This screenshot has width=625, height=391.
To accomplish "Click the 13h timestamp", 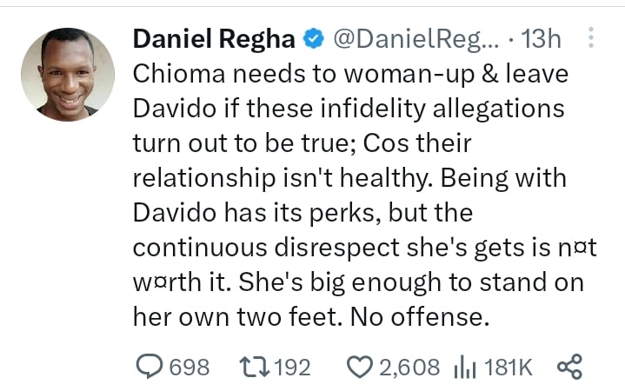I will coord(543,39).
